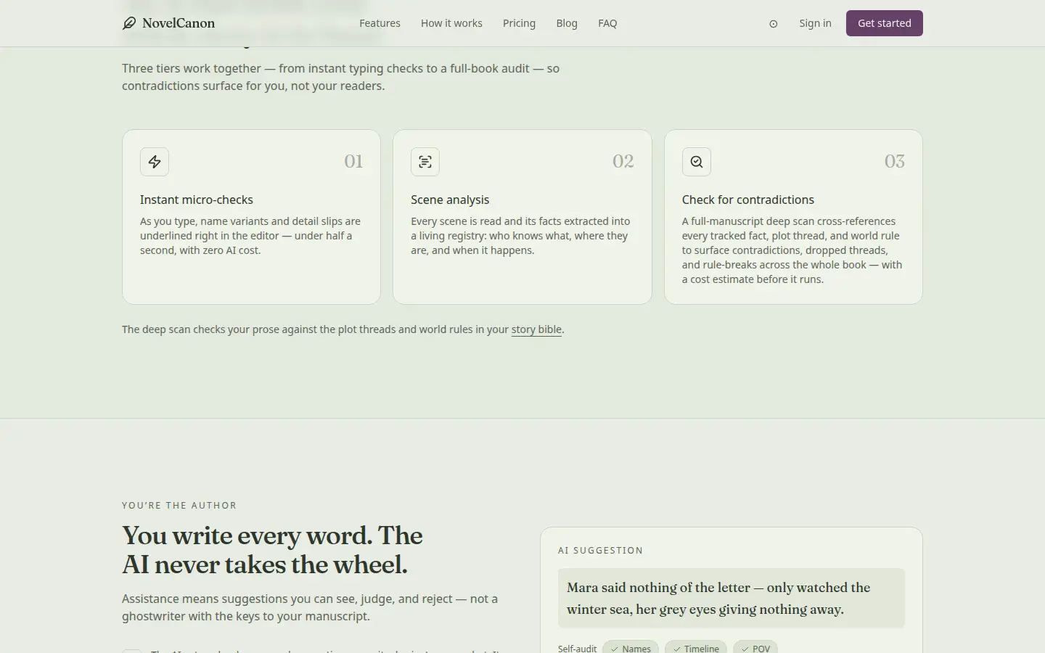Jump to FAQ in the navbar

(x=607, y=23)
